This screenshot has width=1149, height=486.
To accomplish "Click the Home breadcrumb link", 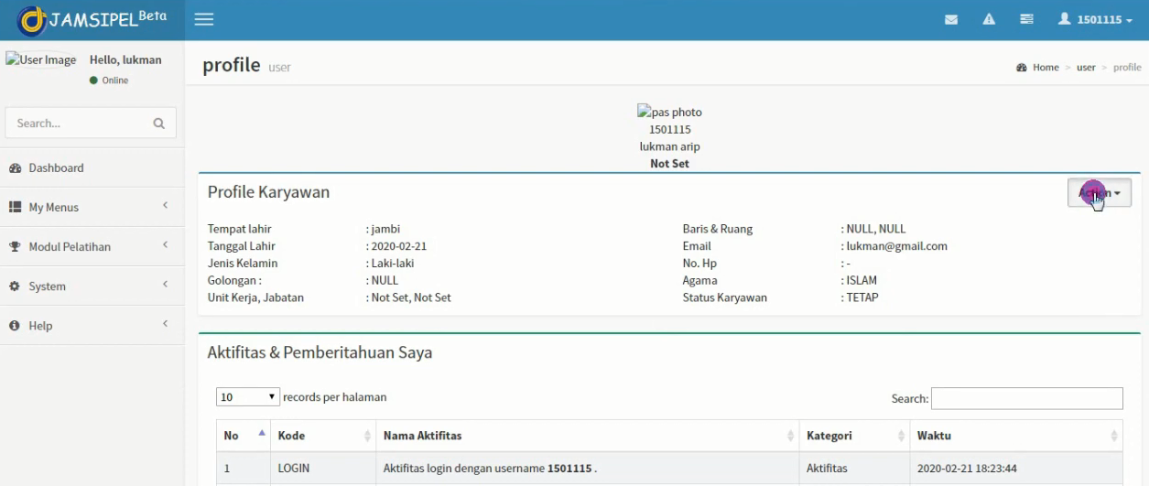I will pos(1046,68).
